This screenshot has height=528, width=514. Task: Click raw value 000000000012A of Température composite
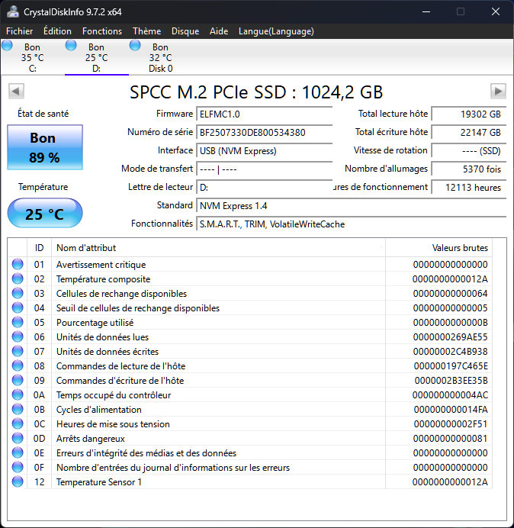coord(450,279)
